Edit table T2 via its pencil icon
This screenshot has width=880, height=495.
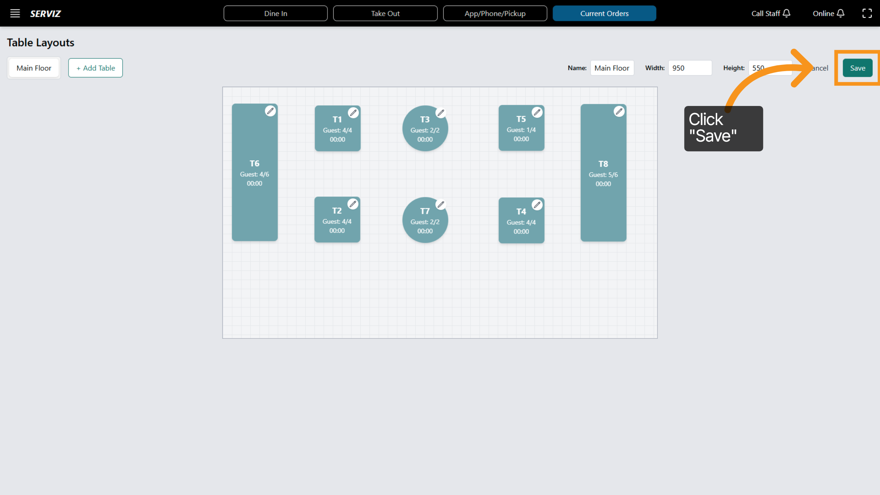coord(353,204)
